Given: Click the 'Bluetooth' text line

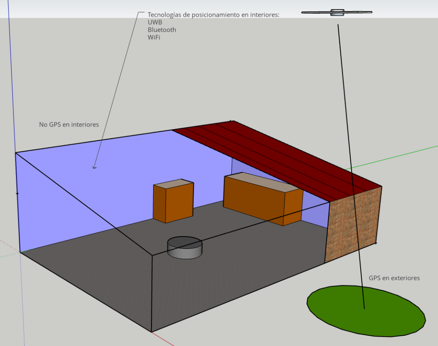Looking at the screenshot, I should coord(162,30).
